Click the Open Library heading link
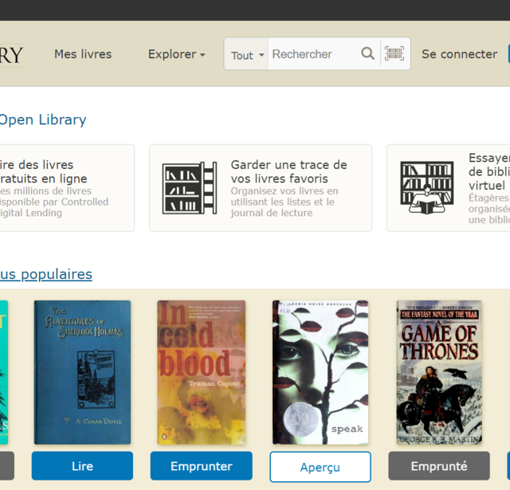Screen dimensions: 510x490 coord(42,120)
